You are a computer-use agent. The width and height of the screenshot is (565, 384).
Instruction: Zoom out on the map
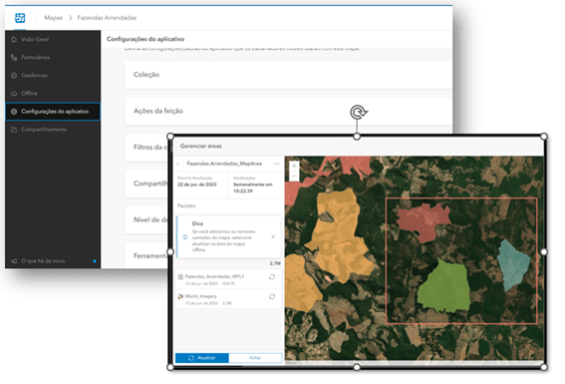coord(294,176)
